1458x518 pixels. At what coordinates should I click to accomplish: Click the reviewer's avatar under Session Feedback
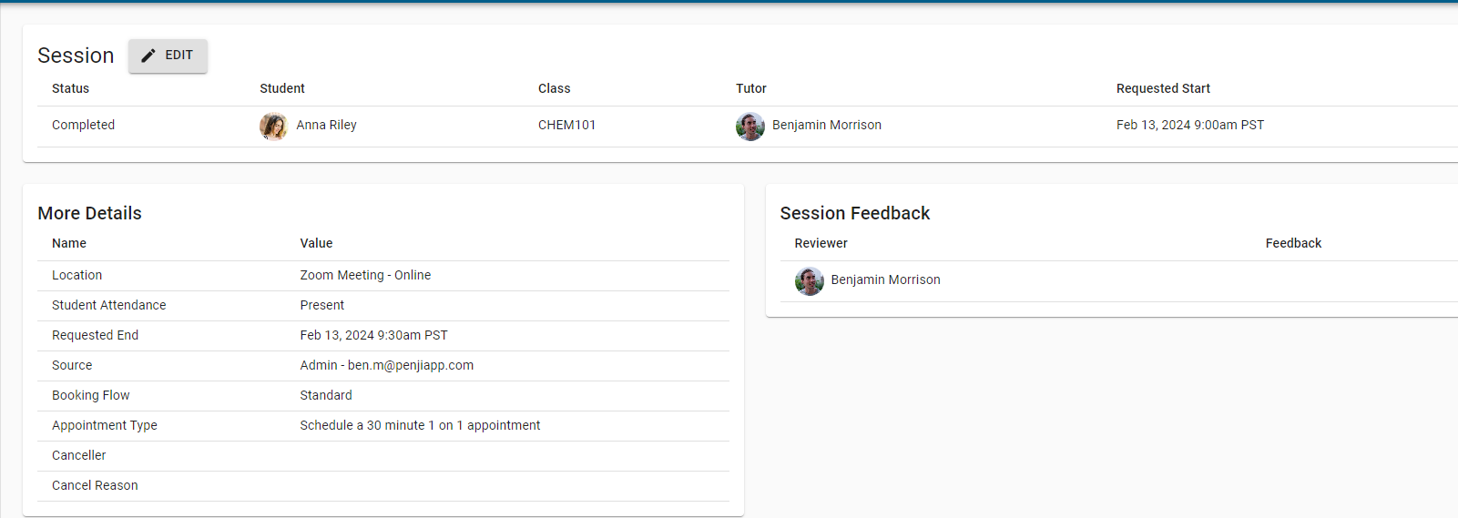pos(809,280)
